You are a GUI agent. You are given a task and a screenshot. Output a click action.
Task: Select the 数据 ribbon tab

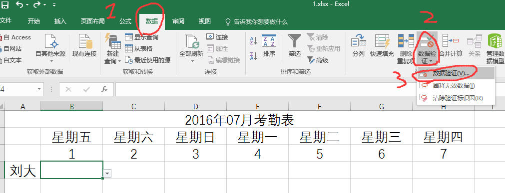point(152,21)
